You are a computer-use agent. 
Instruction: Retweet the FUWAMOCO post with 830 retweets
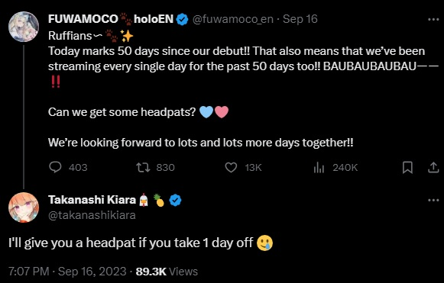[x=143, y=167]
